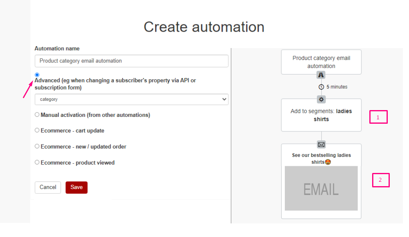Select Ecommerce - cart update radio button
The image size is (409, 237).
[x=37, y=130]
